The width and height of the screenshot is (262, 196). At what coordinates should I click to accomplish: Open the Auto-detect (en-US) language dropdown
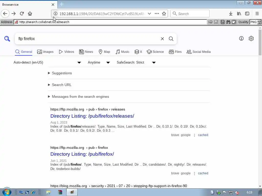click(47, 63)
